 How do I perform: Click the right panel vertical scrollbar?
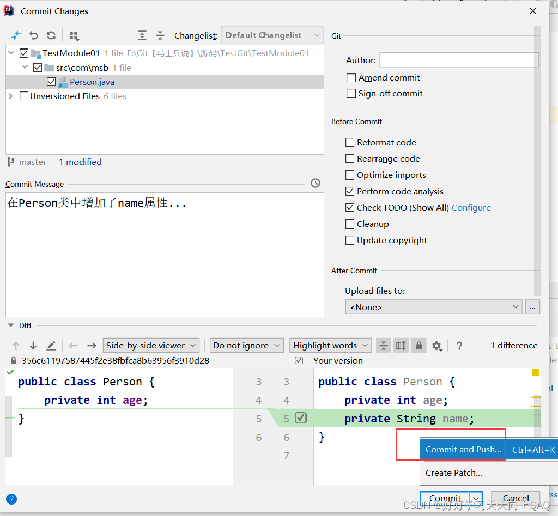tap(537, 160)
